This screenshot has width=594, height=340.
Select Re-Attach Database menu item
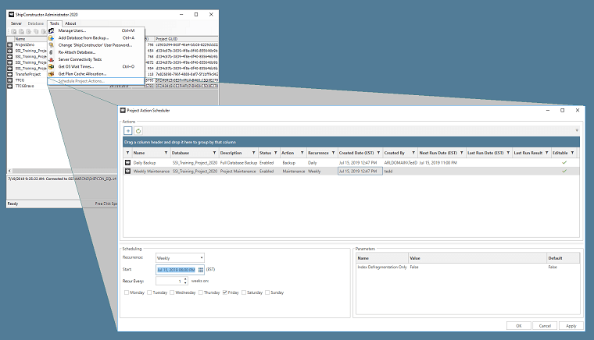tap(96, 52)
